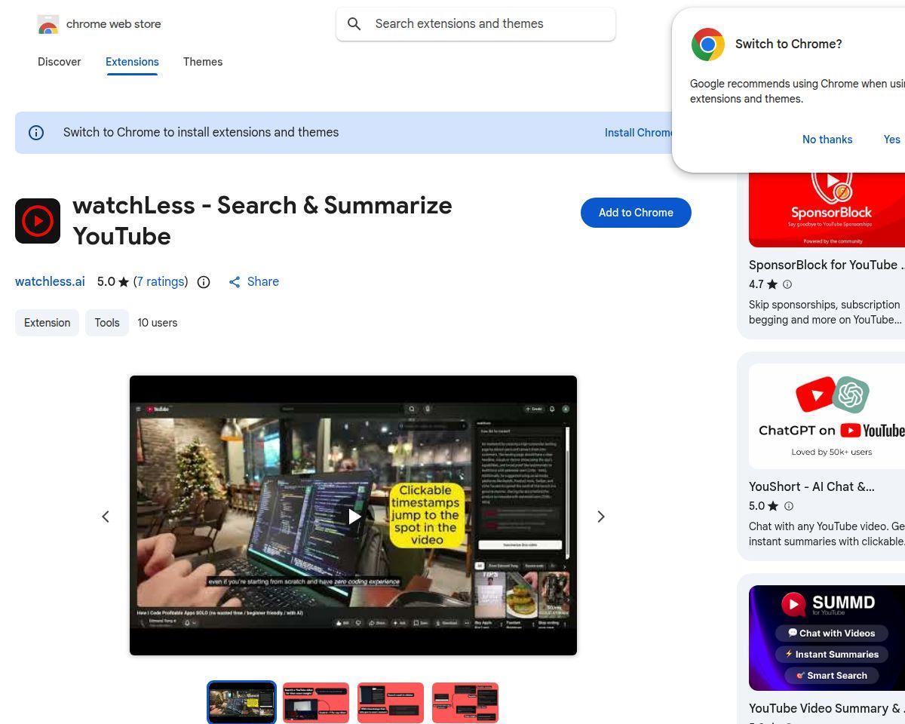
Task: Click info icon beside SponsorBlock rating
Action: coord(787,284)
